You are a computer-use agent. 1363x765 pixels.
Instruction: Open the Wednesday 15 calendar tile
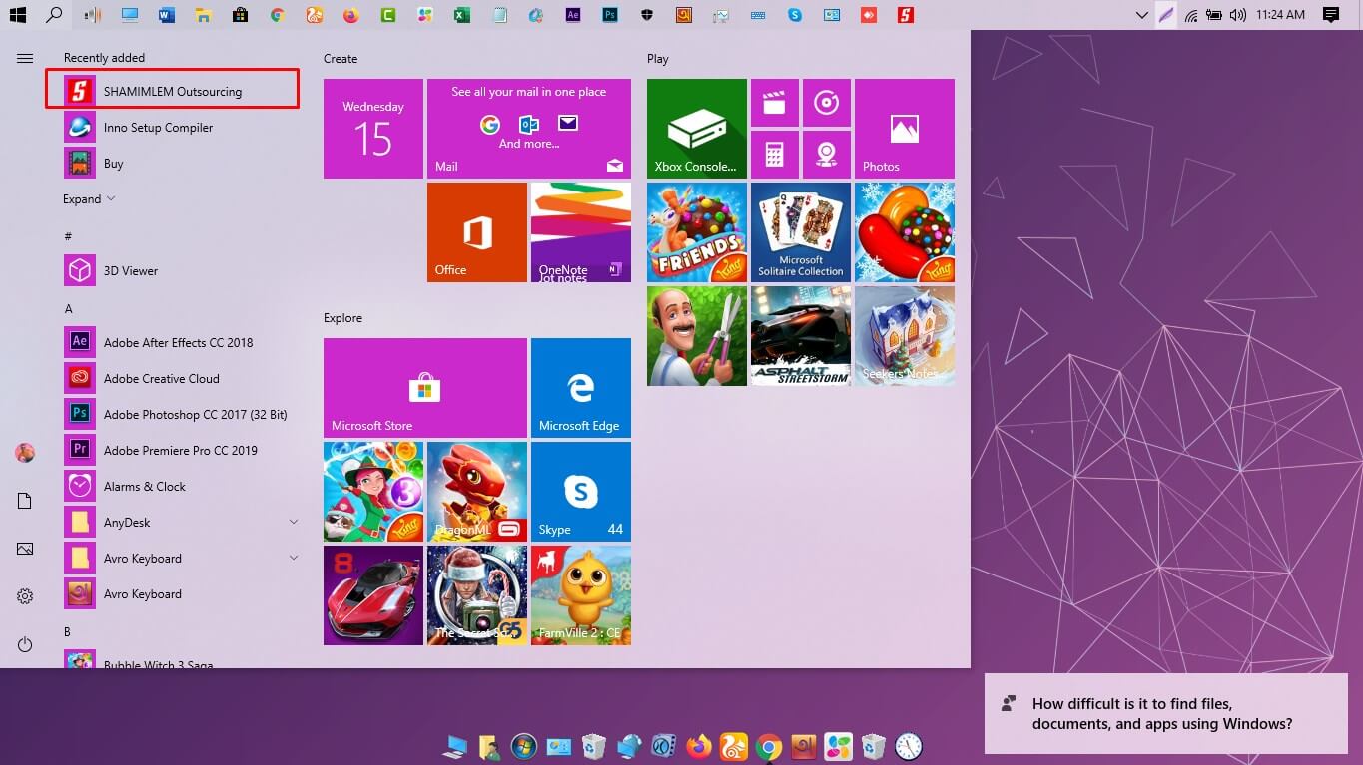point(373,129)
